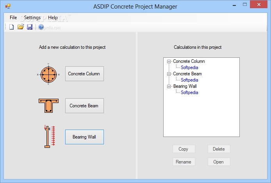
Task: Open the Help menu
Action: pyautogui.click(x=53, y=18)
